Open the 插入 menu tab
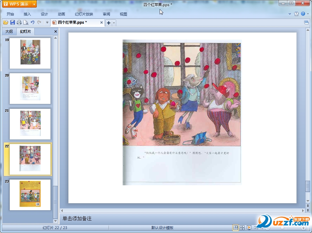312x233 pixels. pos(27,14)
